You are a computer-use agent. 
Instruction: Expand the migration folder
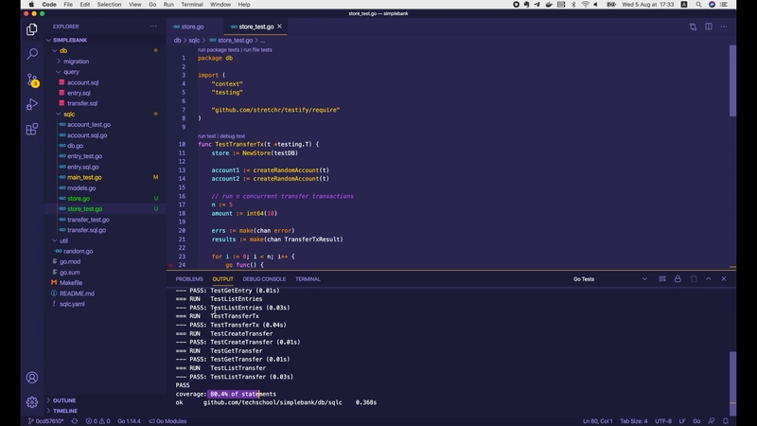coord(76,61)
